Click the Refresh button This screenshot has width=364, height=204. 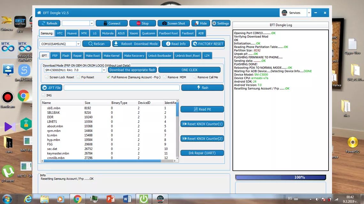(x=49, y=23)
